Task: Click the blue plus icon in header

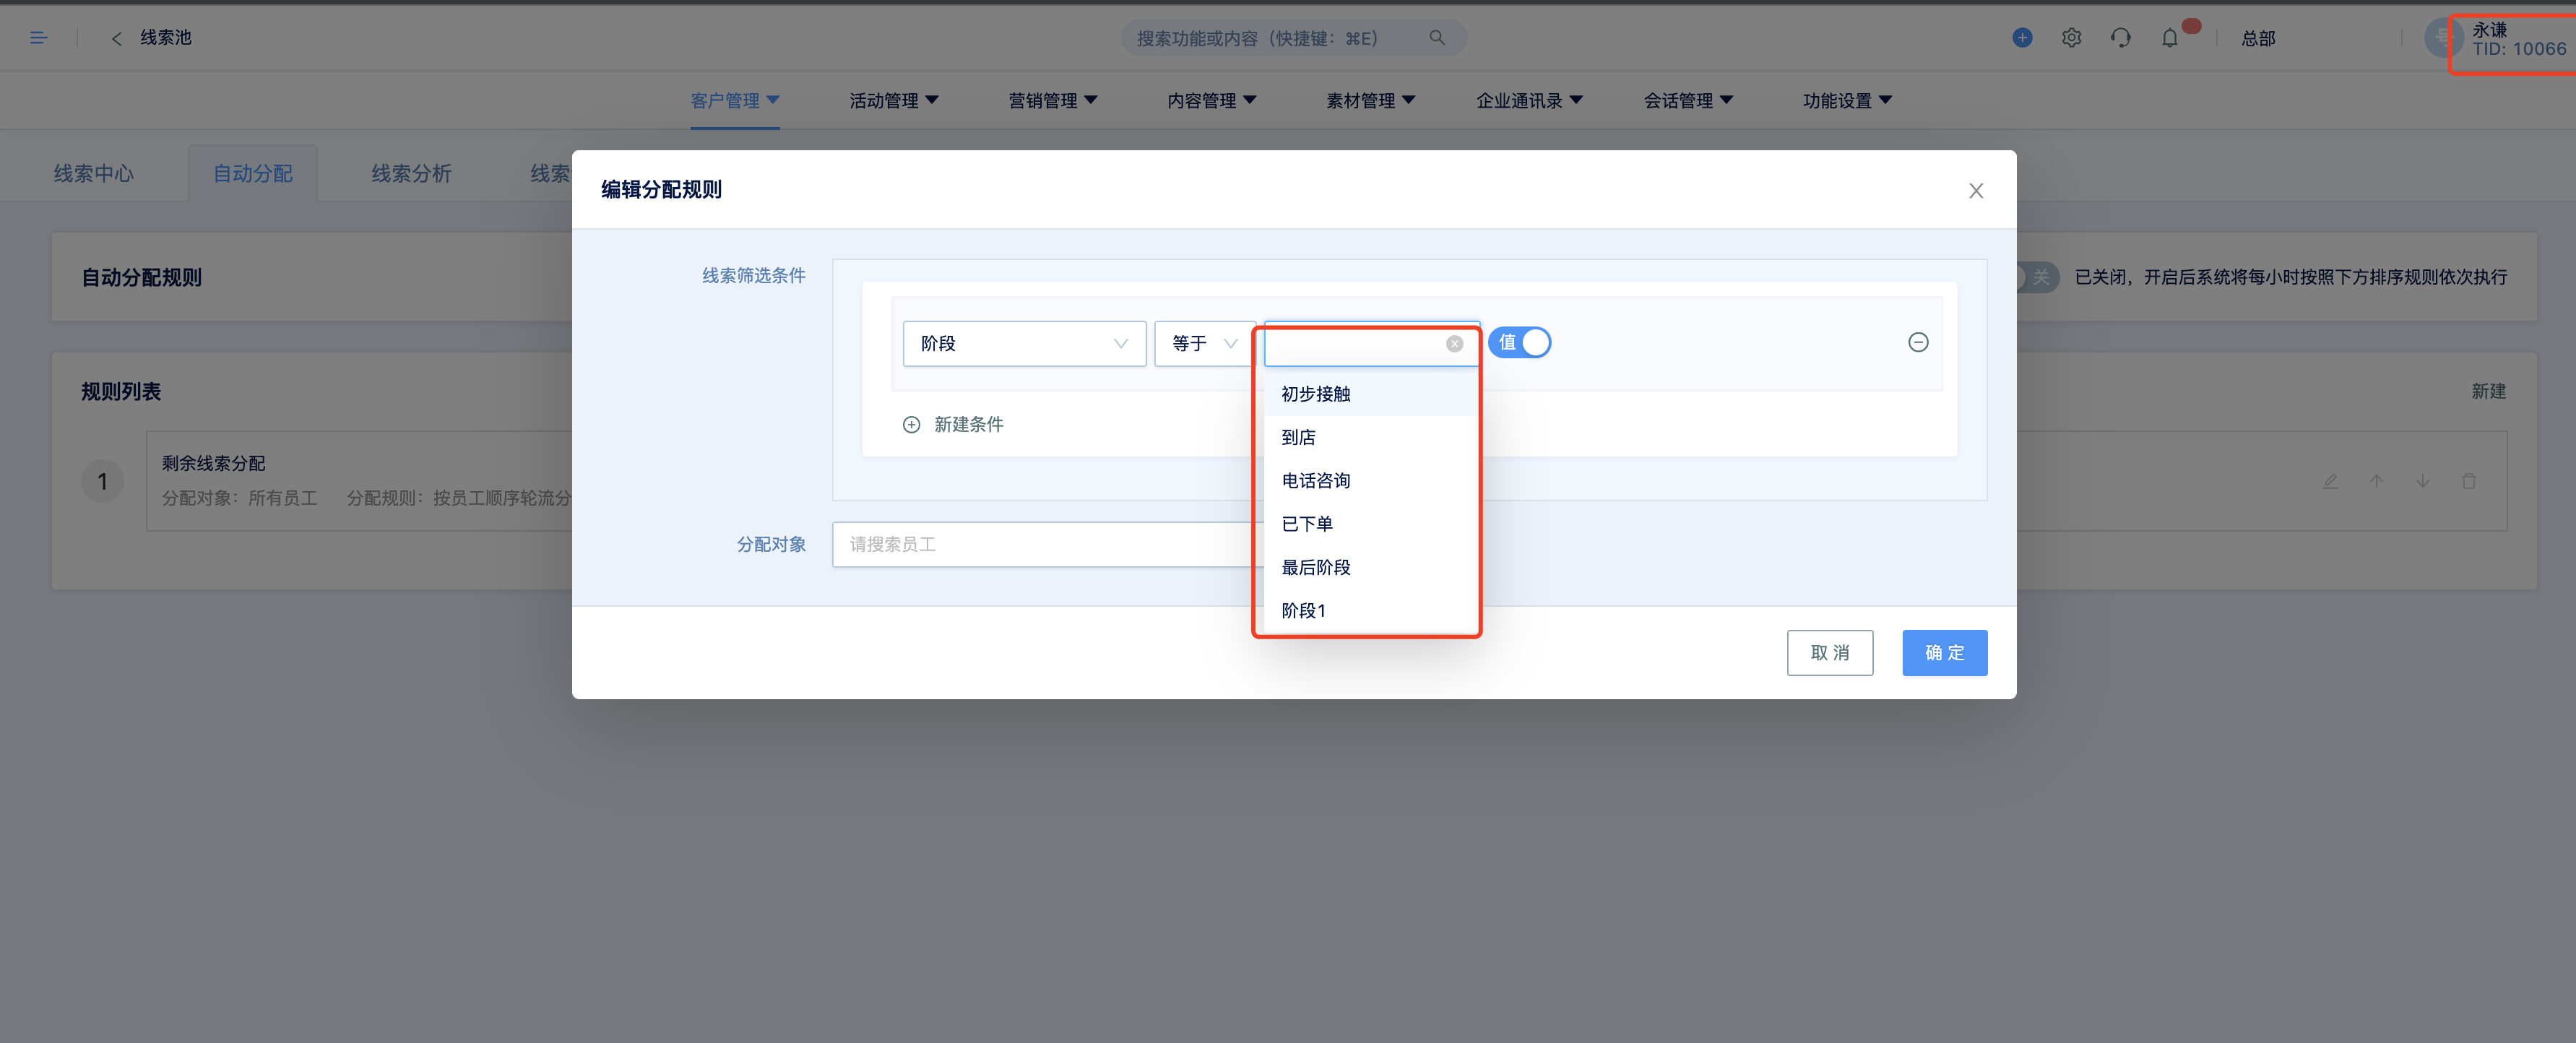Action: pos(2022,38)
